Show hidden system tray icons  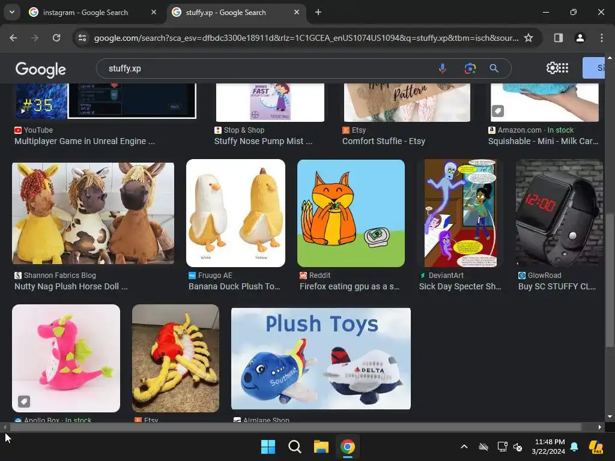point(464,447)
